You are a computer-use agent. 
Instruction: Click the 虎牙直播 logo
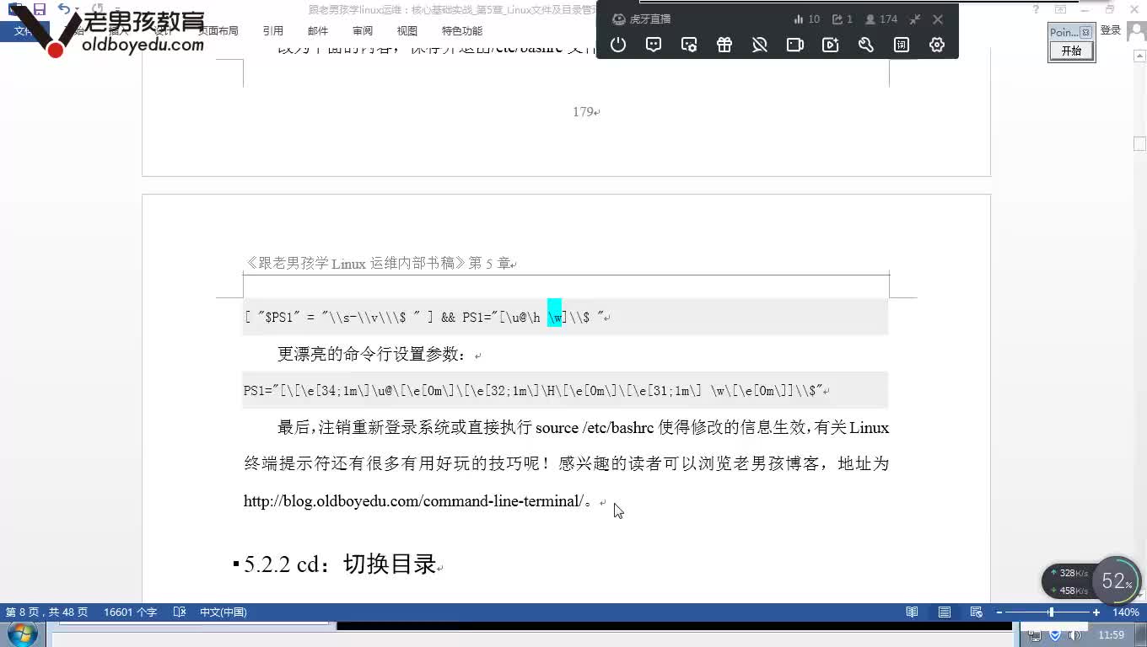tap(642, 19)
